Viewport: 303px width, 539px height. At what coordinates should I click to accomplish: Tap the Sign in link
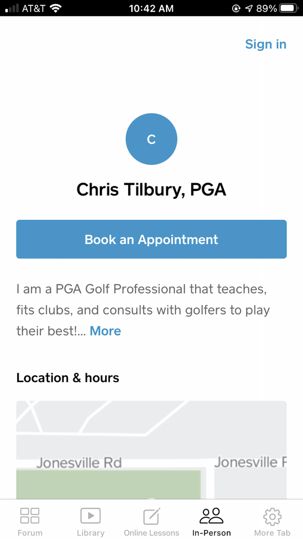click(x=265, y=44)
